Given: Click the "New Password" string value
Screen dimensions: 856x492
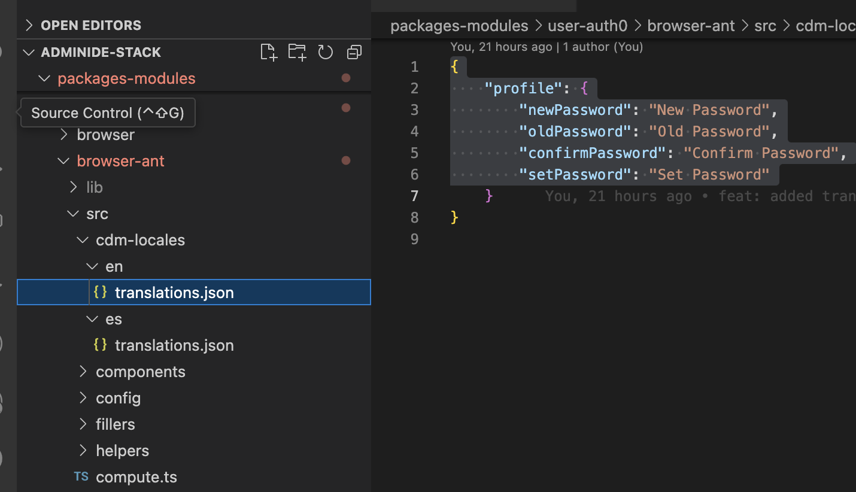Looking at the screenshot, I should tap(709, 110).
